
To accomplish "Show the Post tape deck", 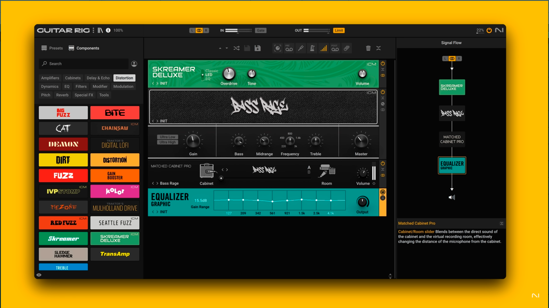I will pos(335,48).
